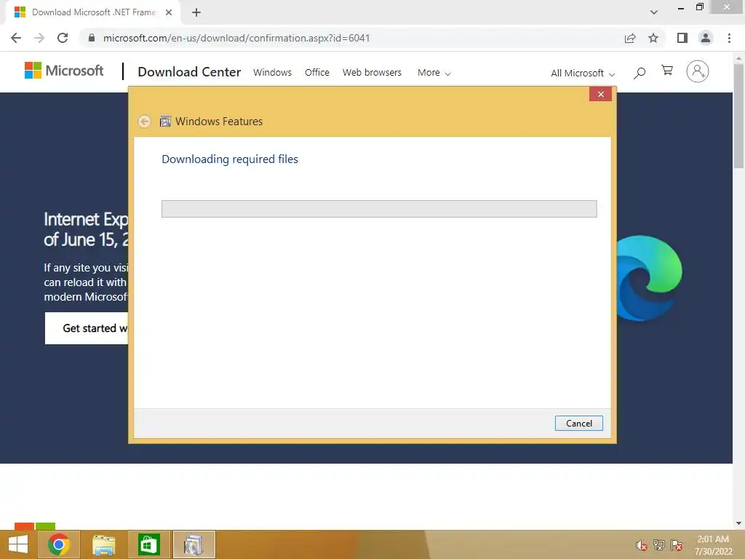
Task: Click the Microsoft Edge logo image
Action: (x=650, y=278)
